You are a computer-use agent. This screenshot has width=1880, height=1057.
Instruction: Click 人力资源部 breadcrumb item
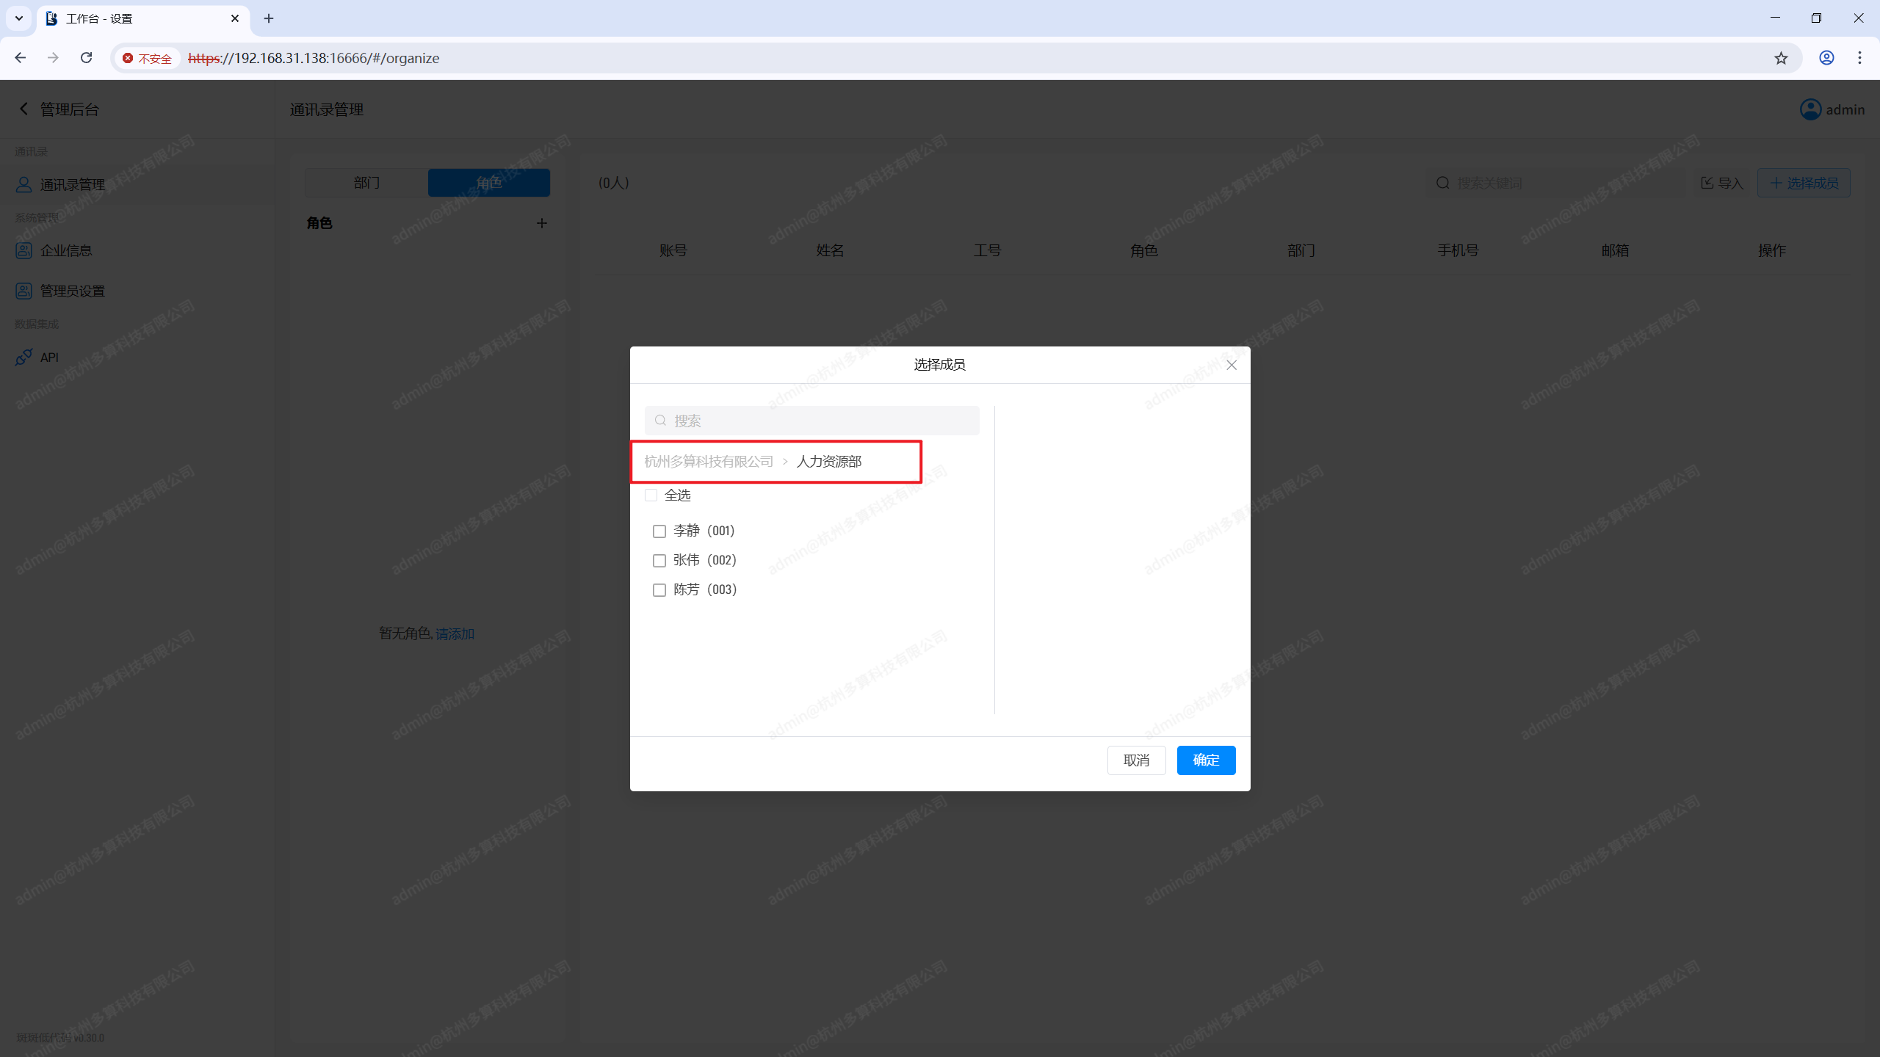pos(829,462)
